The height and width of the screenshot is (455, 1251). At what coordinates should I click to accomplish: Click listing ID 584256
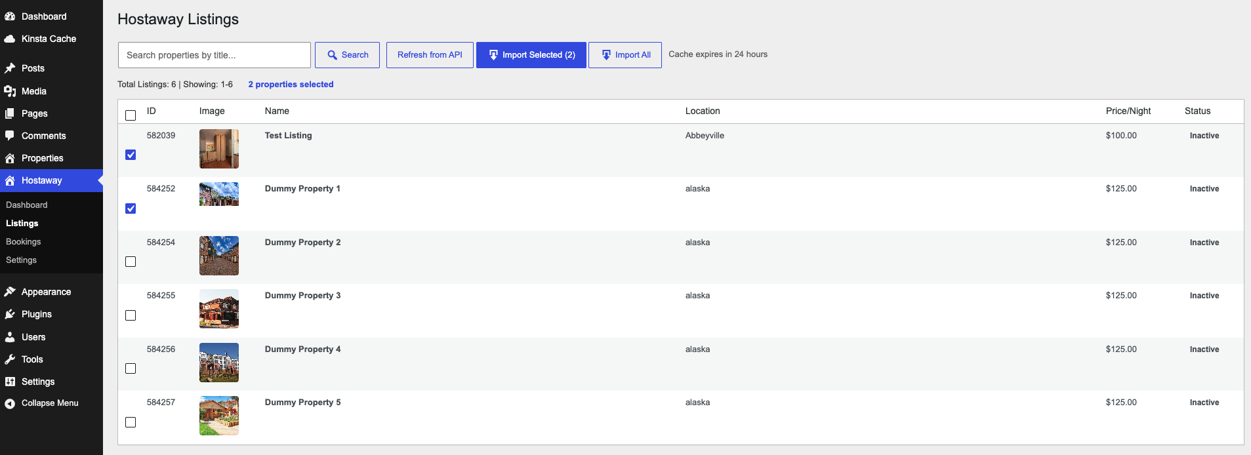point(161,349)
